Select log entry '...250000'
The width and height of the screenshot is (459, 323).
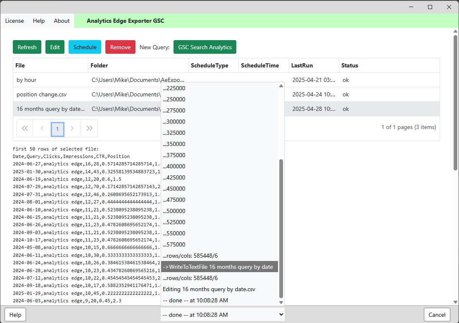coord(219,99)
